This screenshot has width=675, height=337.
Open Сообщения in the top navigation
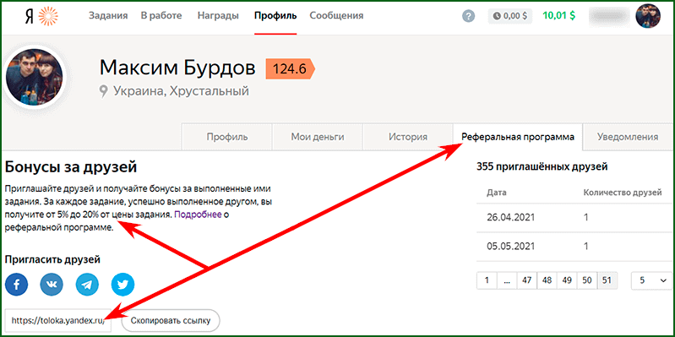tap(336, 16)
